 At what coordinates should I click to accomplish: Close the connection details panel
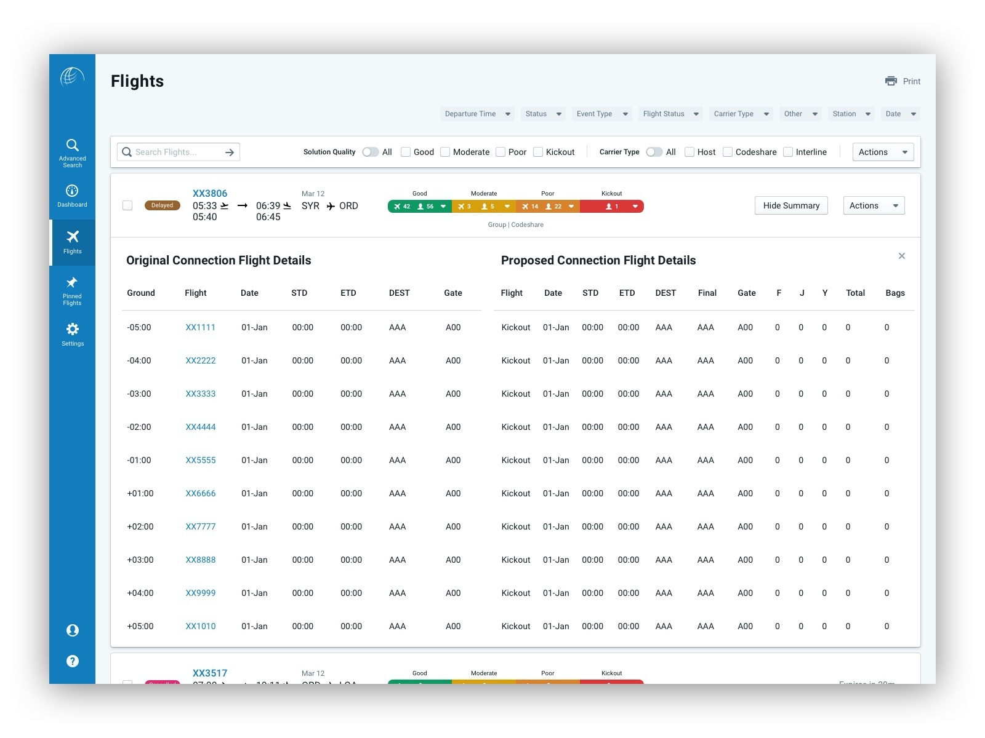pos(901,256)
